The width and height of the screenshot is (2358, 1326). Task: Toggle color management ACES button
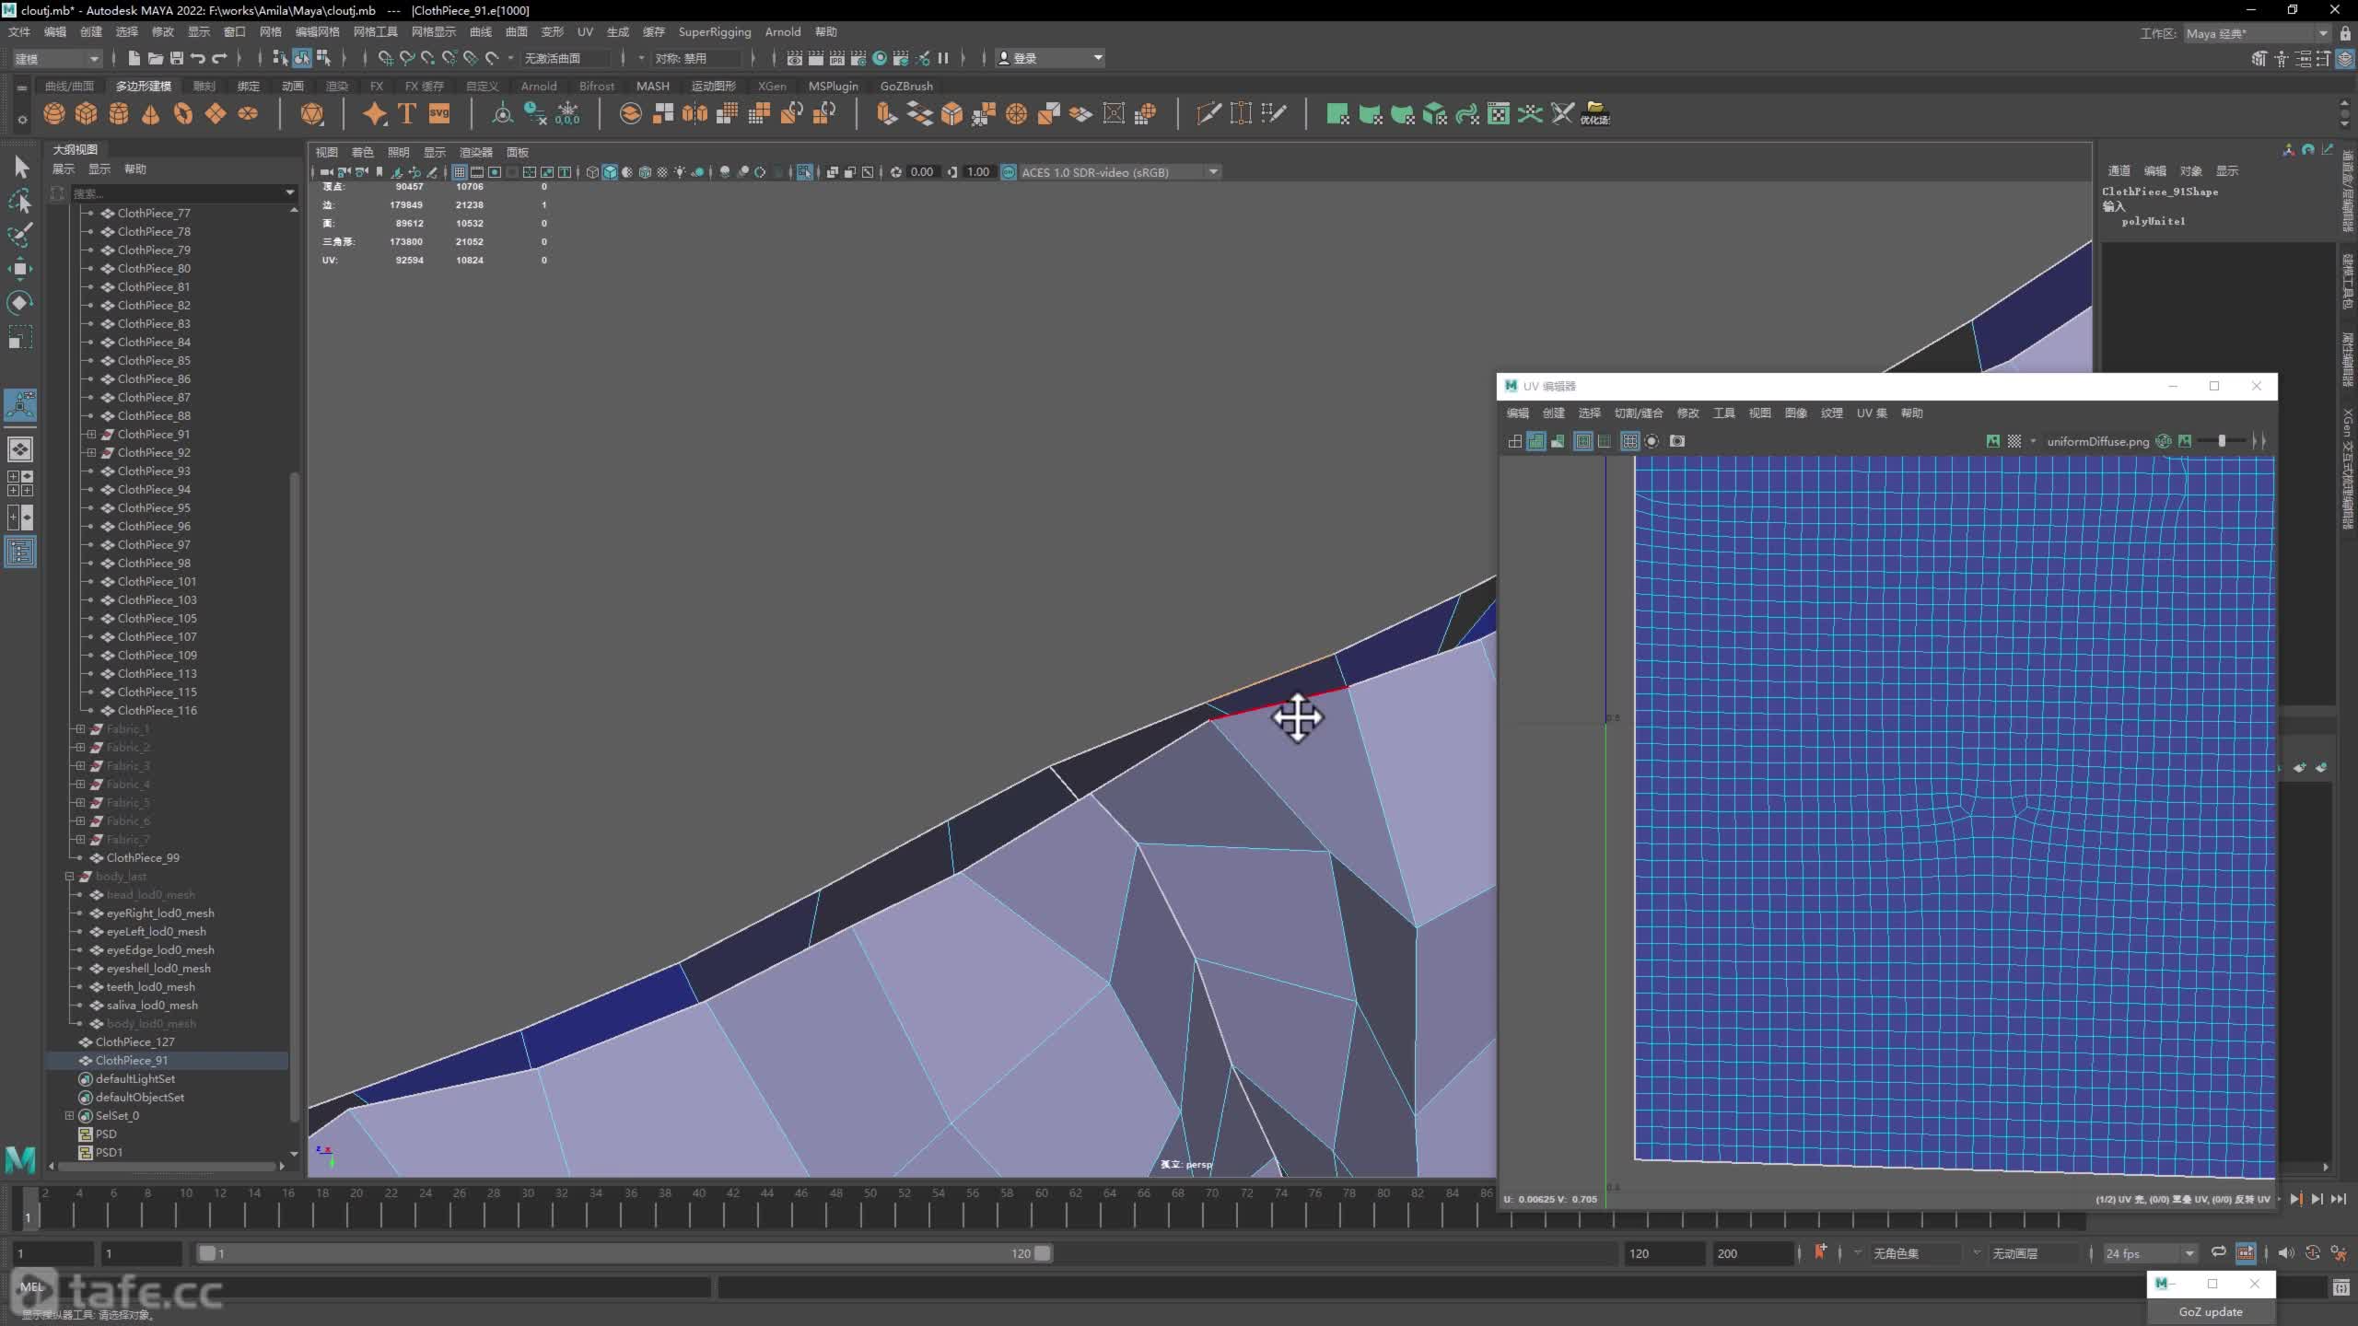coord(1009,172)
